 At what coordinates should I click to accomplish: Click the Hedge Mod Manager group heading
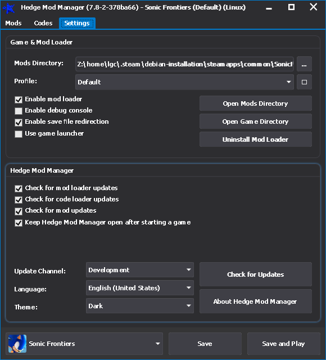tap(42, 170)
